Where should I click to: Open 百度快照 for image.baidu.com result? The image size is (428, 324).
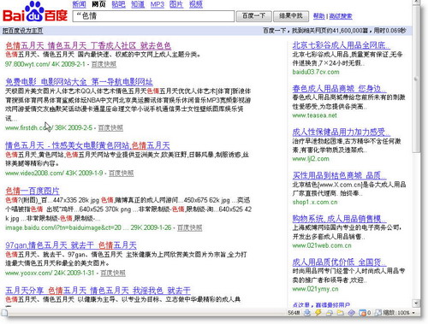[x=189, y=227]
